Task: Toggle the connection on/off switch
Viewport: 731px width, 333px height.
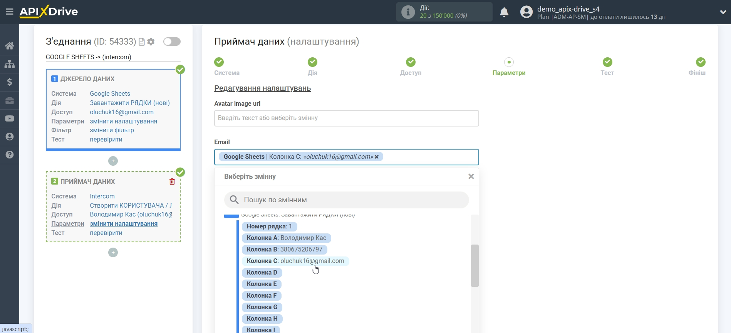Action: (x=172, y=42)
